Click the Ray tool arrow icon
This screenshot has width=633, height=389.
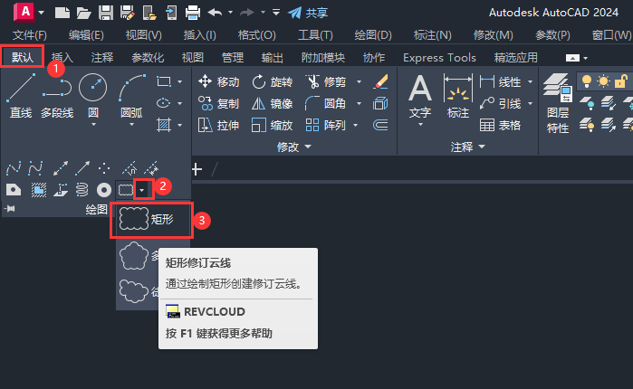pyautogui.click(x=82, y=168)
